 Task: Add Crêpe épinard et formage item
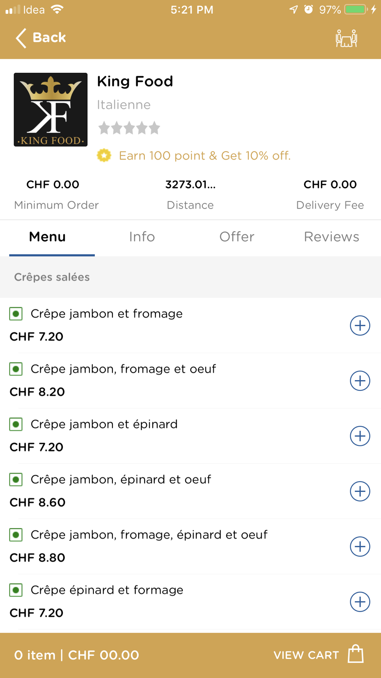tap(360, 602)
